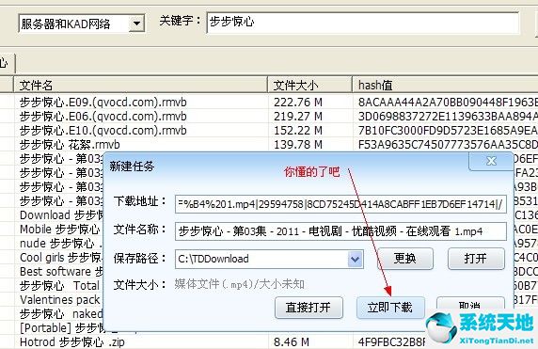Image resolution: width=538 pixels, height=349 pixels.
Task: Click the C:\TDDownload save path text
Action: tap(214, 259)
